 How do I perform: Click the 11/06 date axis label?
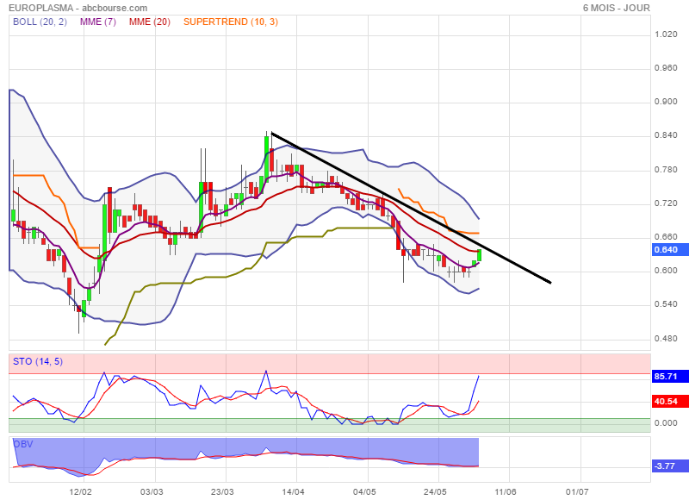click(506, 491)
